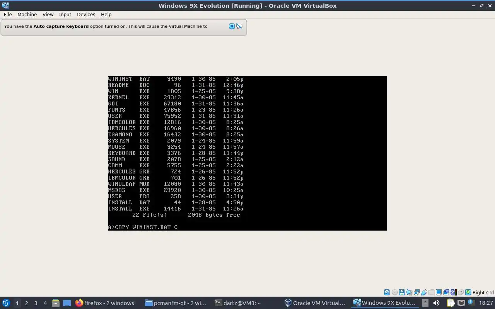Click the 18:27 clock
The image size is (495, 309).
tap(486, 303)
